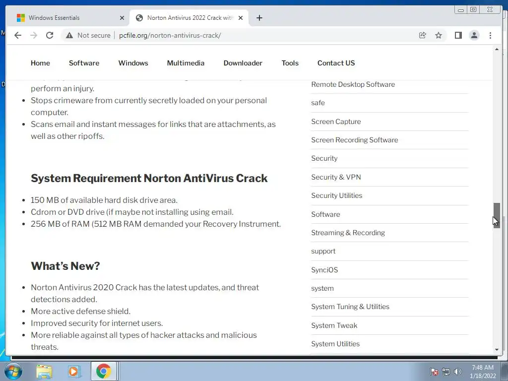Click the Not secure warning icon
Image resolution: width=508 pixels, height=381 pixels.
[69, 35]
